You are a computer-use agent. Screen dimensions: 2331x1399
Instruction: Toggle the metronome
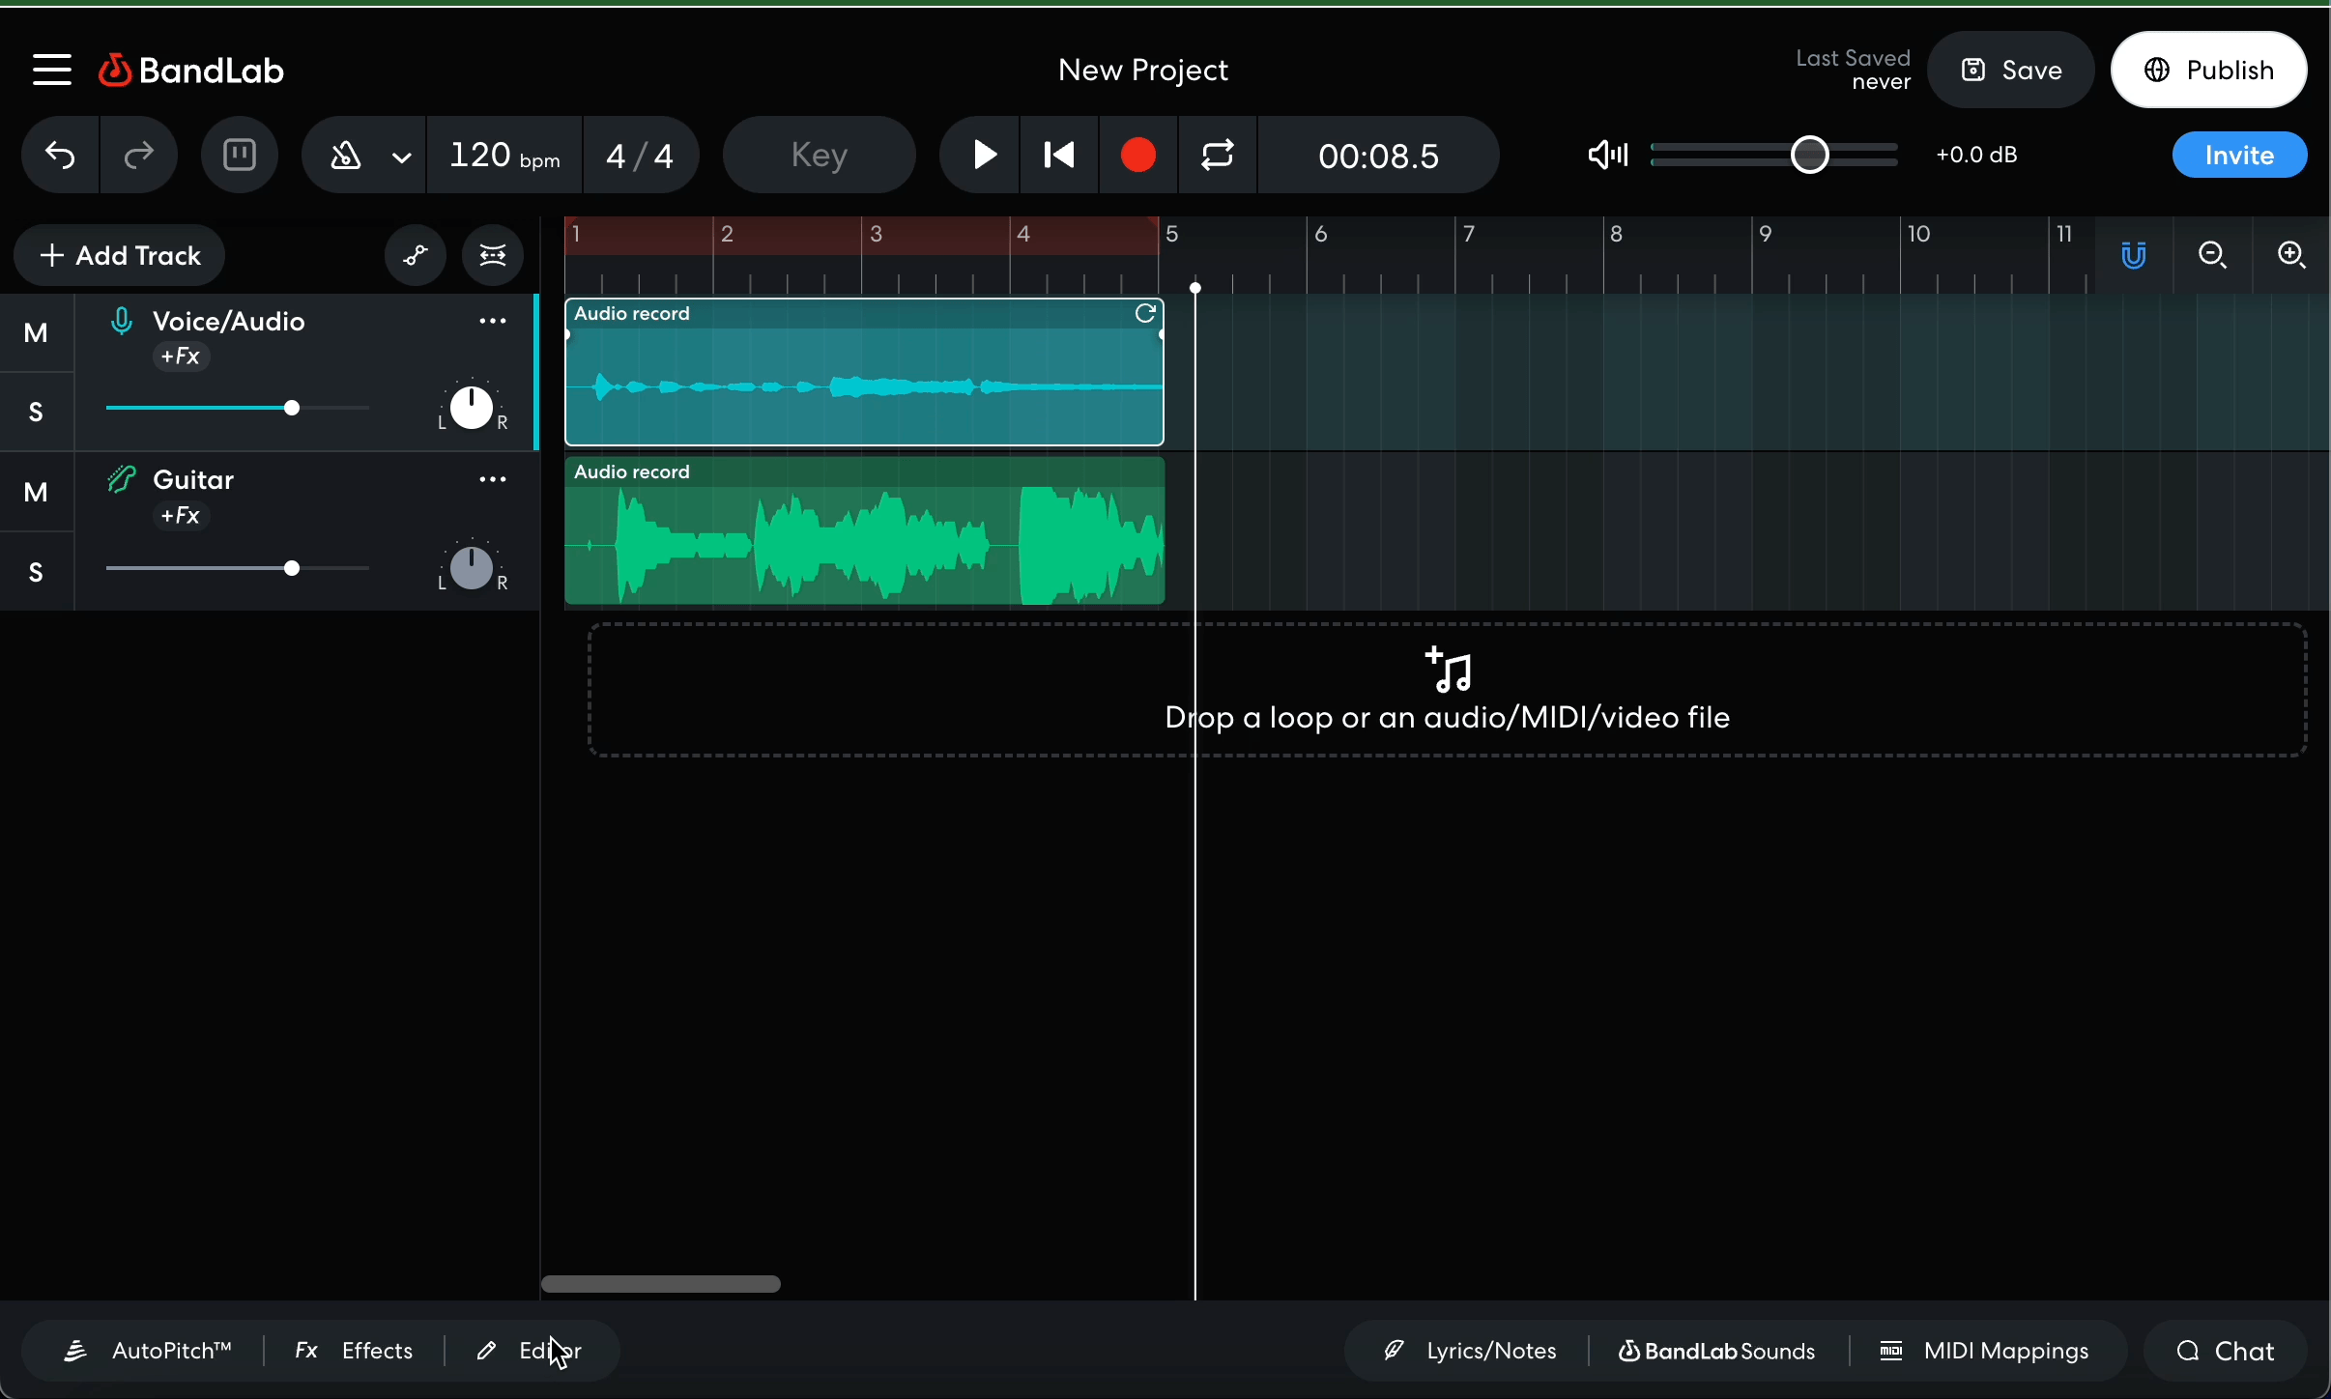click(345, 155)
